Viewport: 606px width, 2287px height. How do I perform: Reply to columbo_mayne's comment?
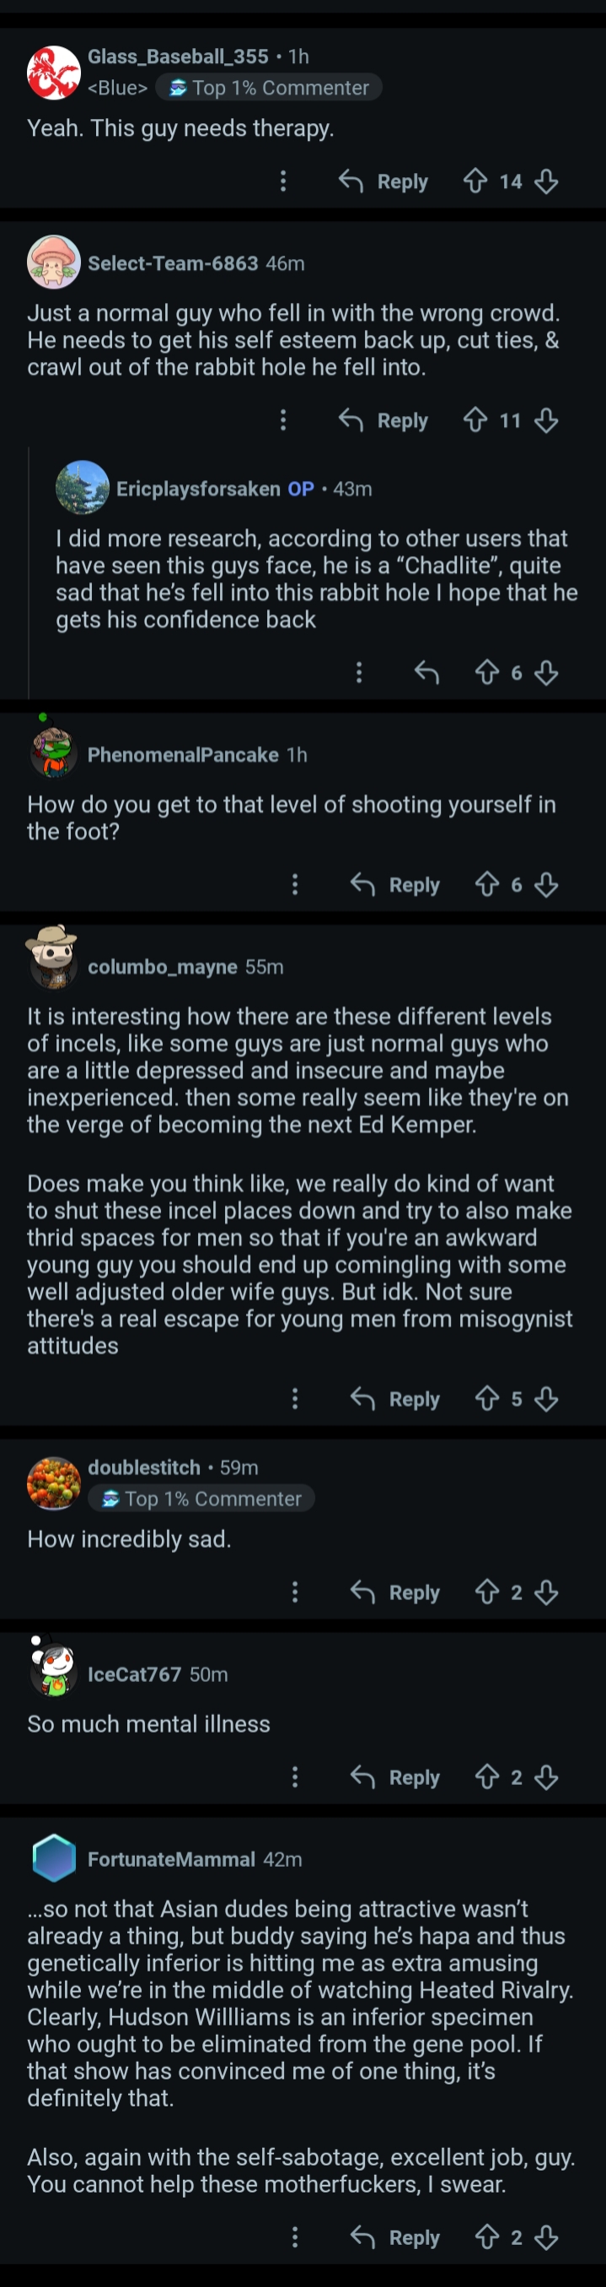coord(396,1399)
